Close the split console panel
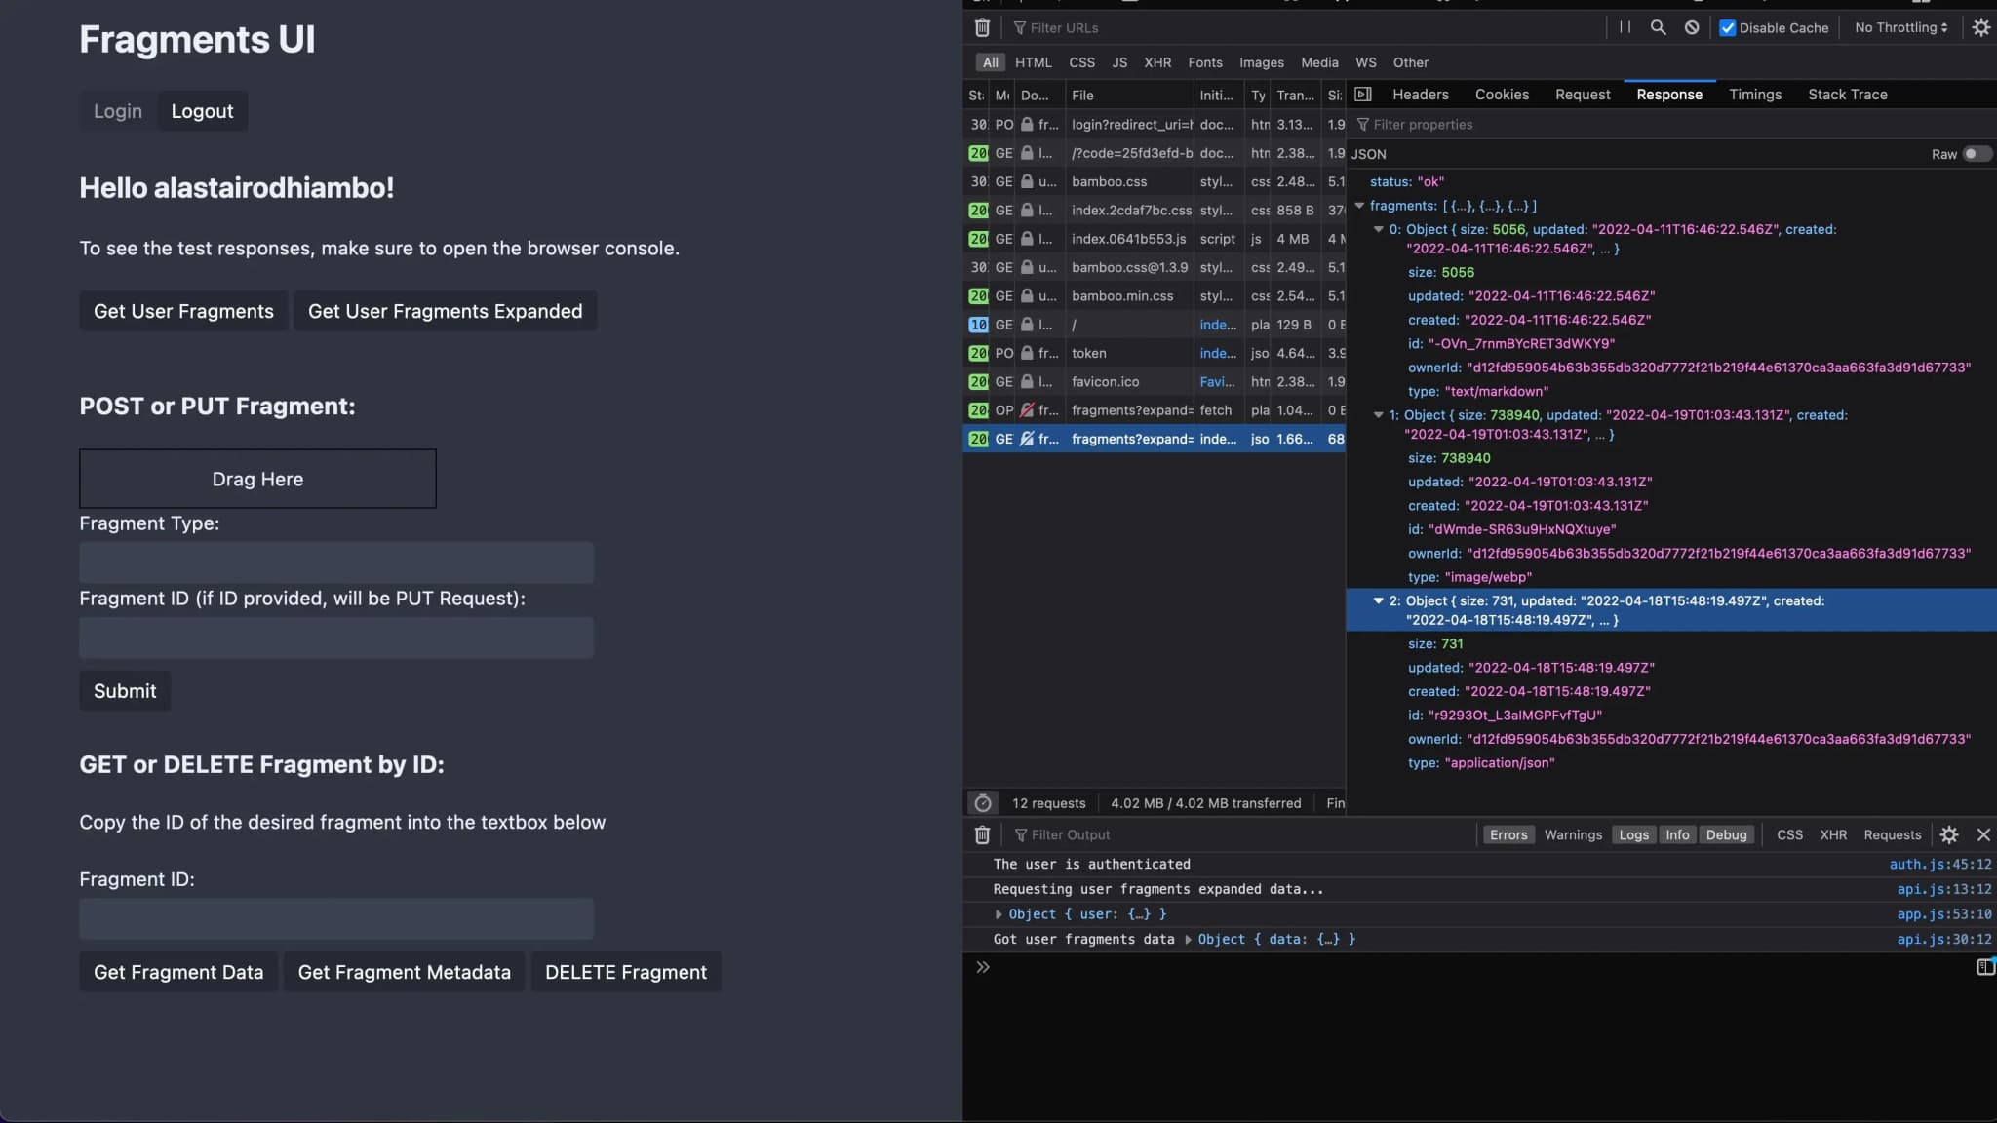This screenshot has width=1997, height=1123. click(1982, 834)
